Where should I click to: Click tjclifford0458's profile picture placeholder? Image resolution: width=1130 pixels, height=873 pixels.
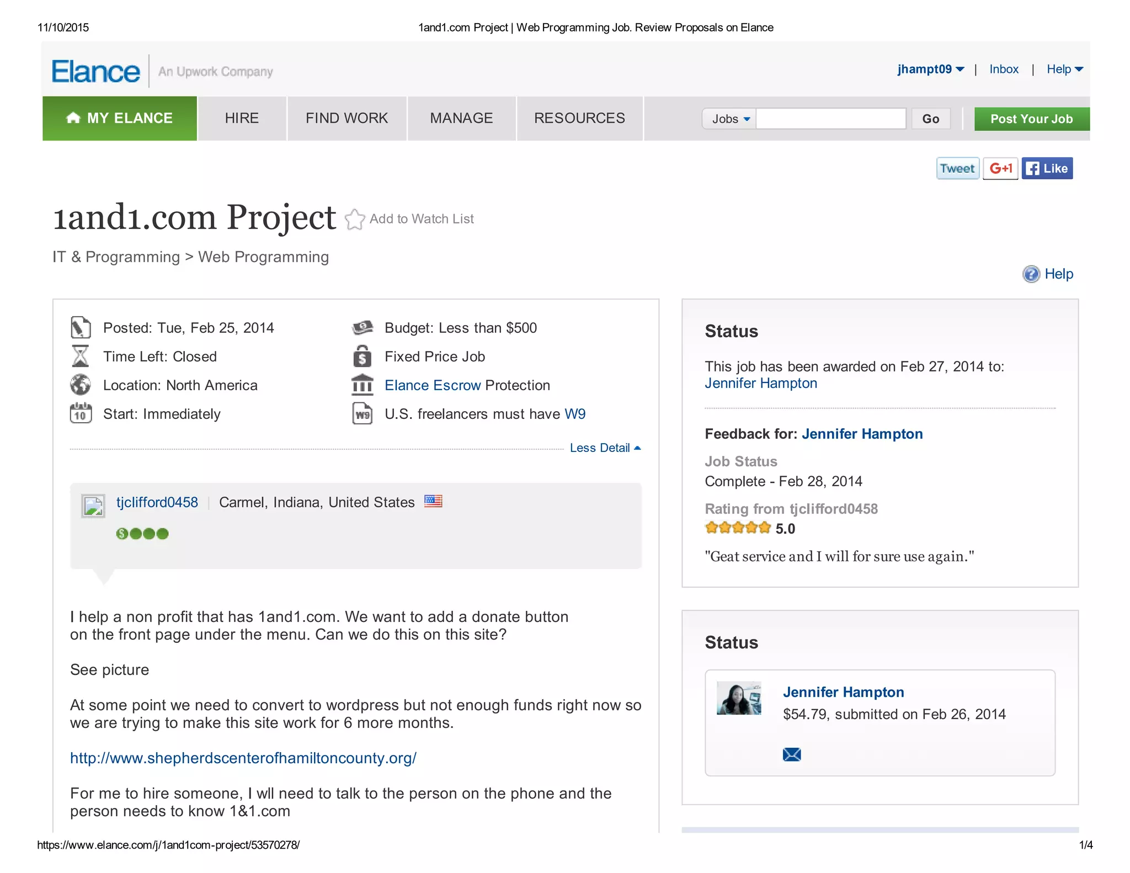[93, 505]
